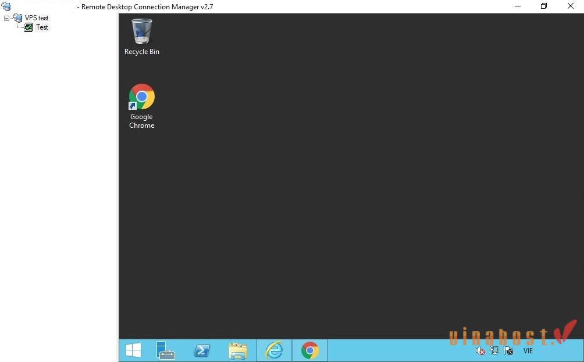584x362 pixels.
Task: Launch Windows PowerShell from the taskbar
Action: (x=202, y=350)
